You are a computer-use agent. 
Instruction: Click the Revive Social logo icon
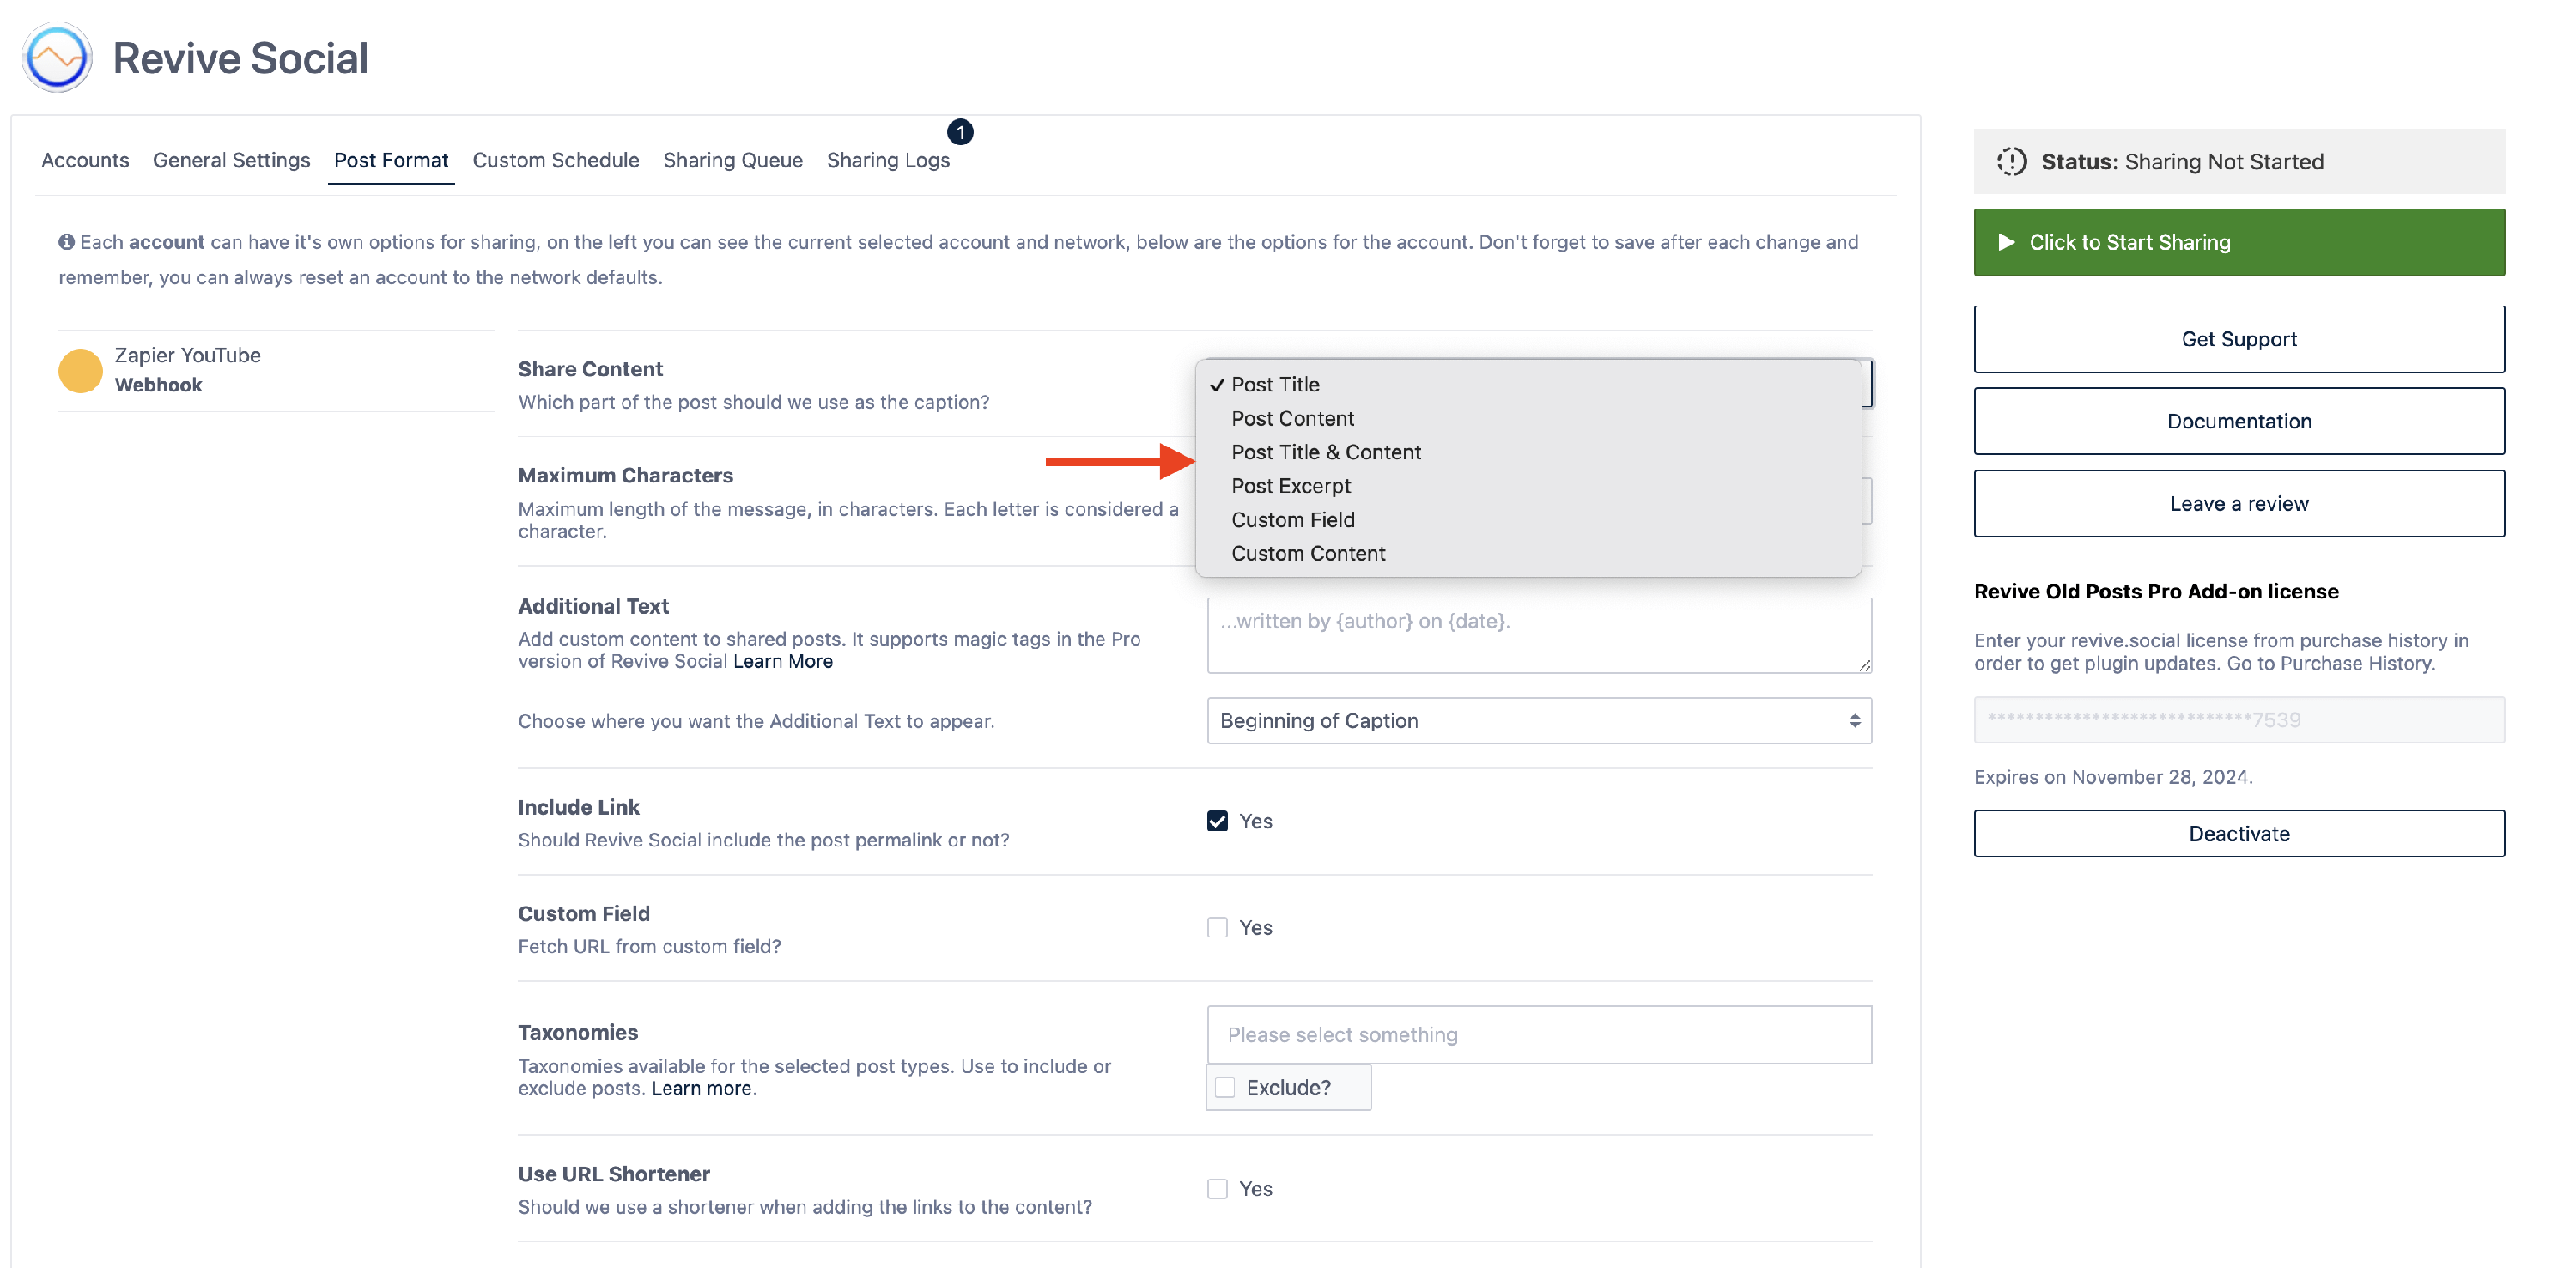coord(57,58)
